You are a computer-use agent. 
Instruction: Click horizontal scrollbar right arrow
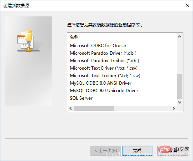[x=173, y=108]
